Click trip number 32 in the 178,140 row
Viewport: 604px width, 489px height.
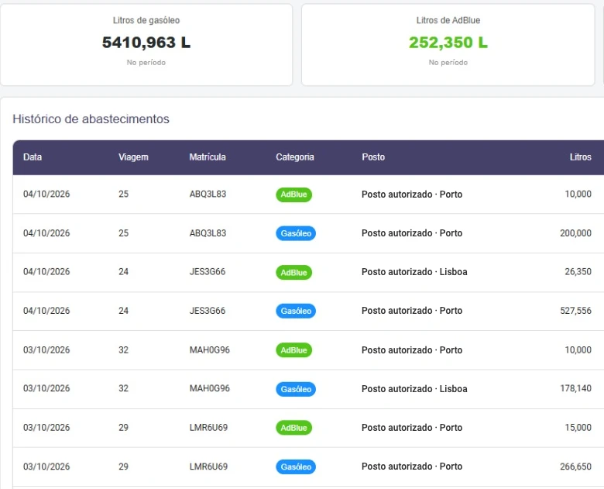click(123, 388)
